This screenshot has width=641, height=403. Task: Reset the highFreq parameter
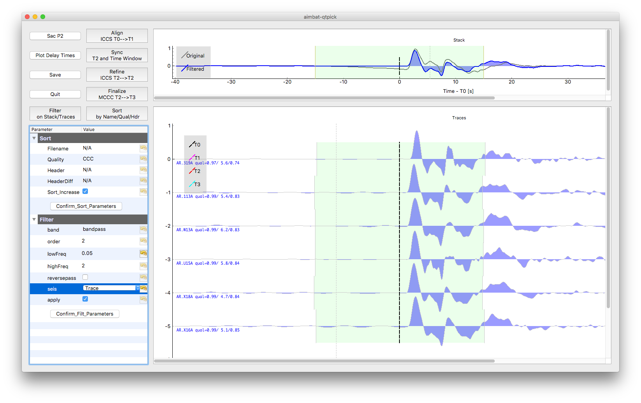(x=144, y=266)
